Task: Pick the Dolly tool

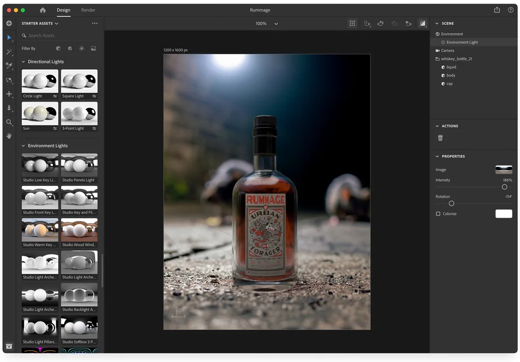Action: pyautogui.click(x=9, y=108)
